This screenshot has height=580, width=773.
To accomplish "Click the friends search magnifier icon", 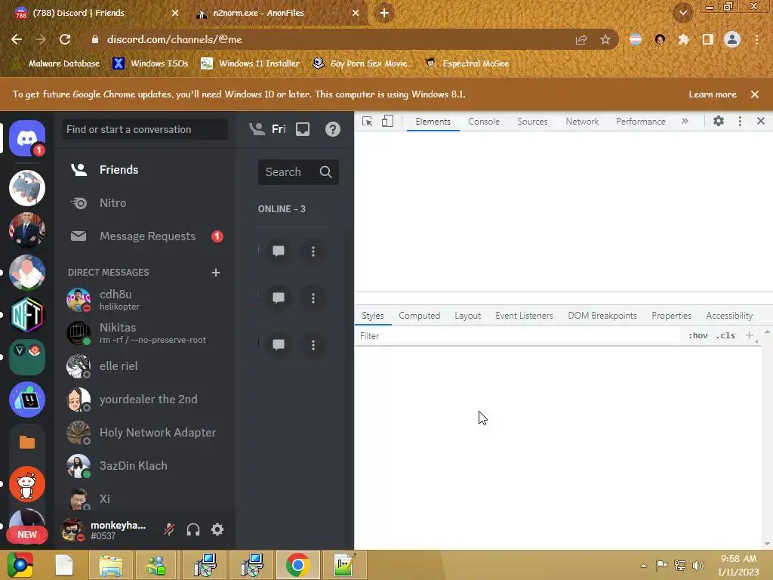I will click(325, 171).
